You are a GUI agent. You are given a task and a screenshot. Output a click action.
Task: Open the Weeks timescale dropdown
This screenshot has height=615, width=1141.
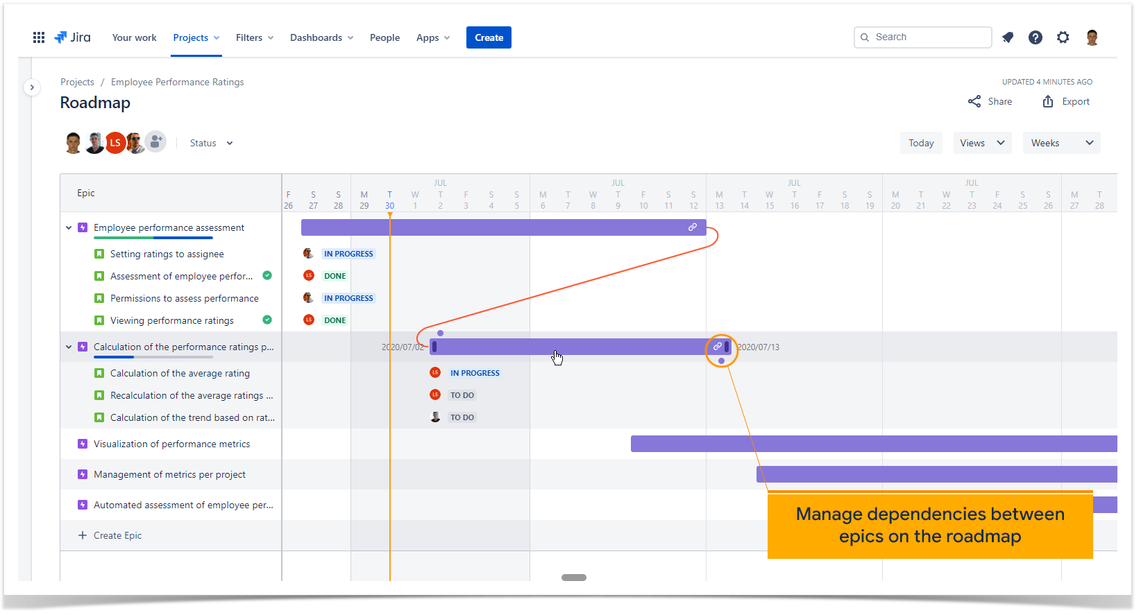(1061, 143)
